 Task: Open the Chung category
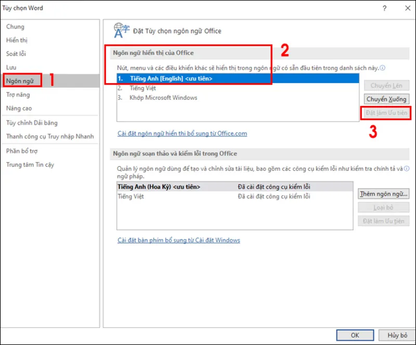pos(15,27)
